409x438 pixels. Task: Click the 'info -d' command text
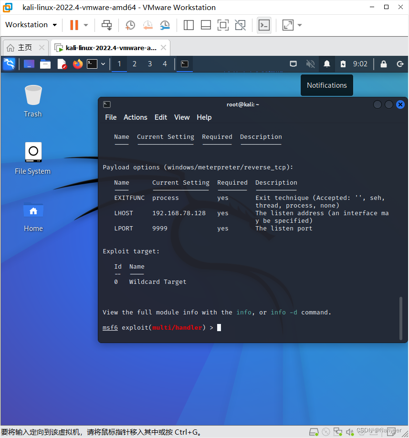284,313
